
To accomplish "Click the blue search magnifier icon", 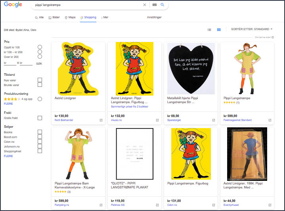I will [162, 5].
